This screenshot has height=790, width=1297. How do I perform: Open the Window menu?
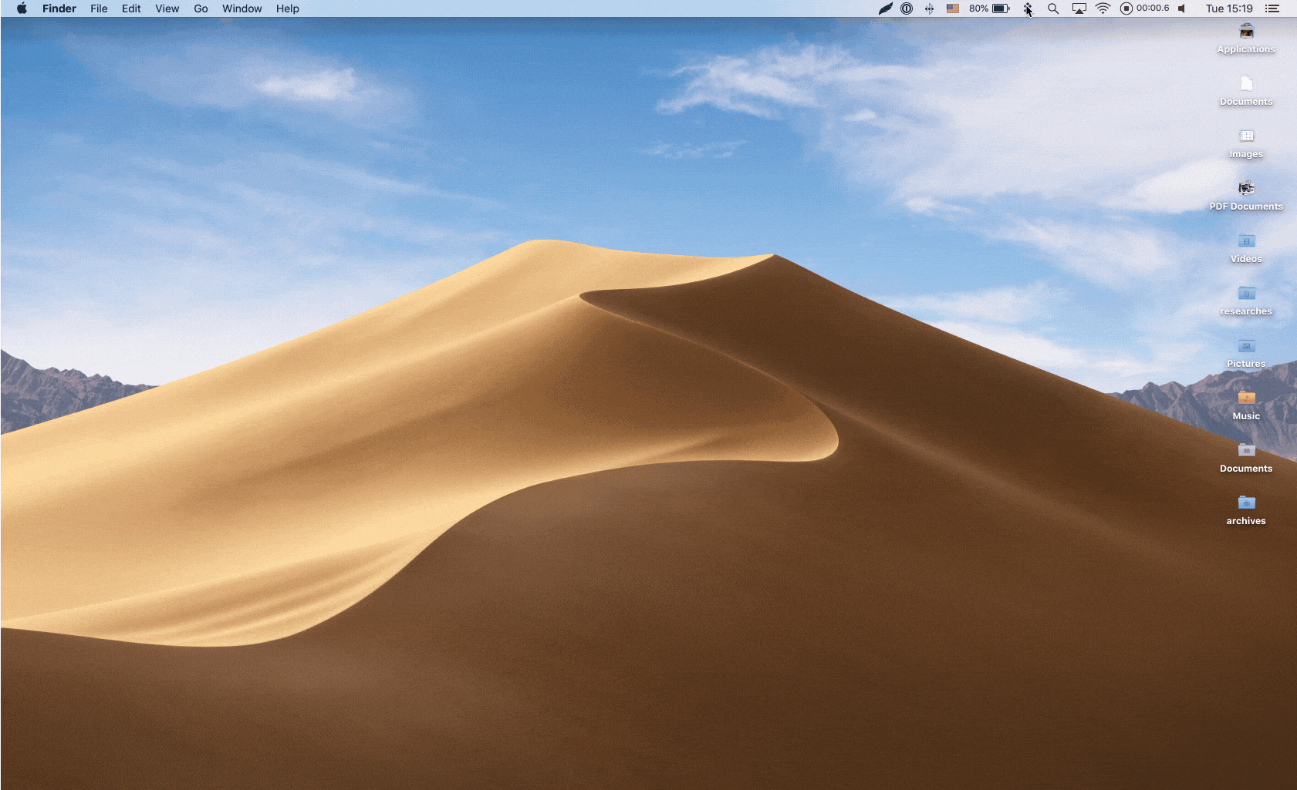[x=242, y=8]
